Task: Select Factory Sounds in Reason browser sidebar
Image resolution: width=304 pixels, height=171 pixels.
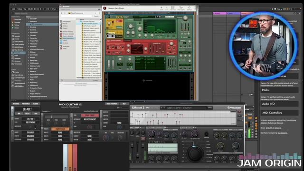Action: (67, 36)
